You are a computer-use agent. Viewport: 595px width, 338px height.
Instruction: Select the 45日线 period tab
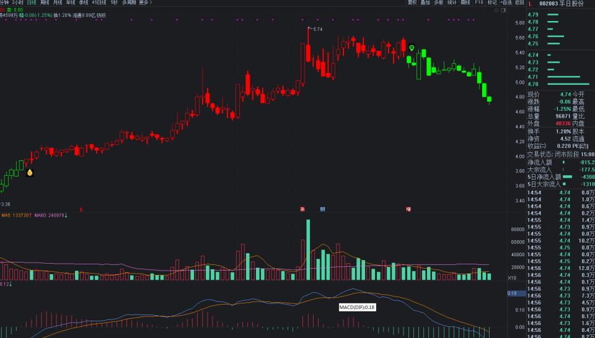point(99,2)
